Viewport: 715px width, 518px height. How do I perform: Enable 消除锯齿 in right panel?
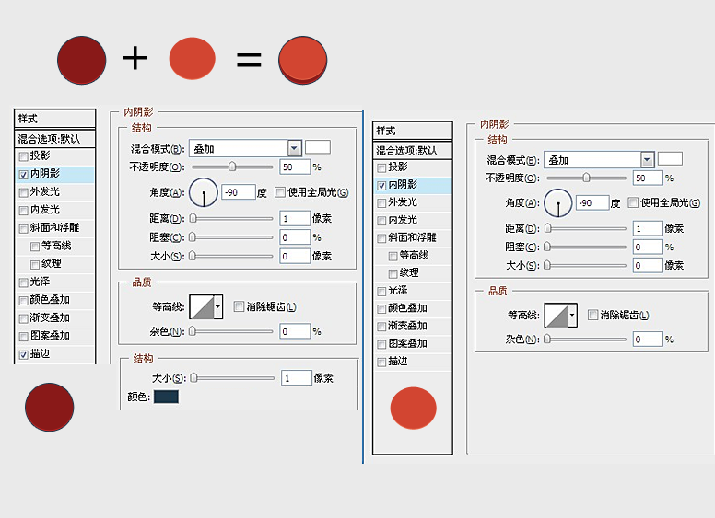coord(592,315)
